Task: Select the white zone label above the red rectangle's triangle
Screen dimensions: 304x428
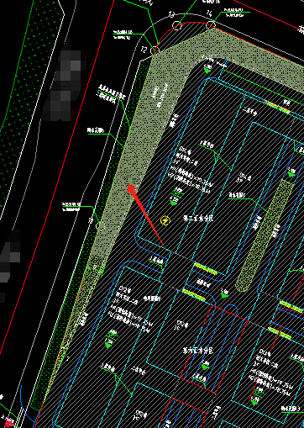Action: click(x=198, y=351)
